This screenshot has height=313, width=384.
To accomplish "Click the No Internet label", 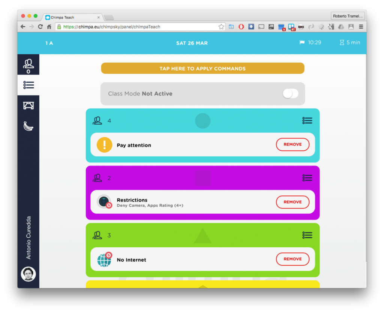I will (x=131, y=260).
